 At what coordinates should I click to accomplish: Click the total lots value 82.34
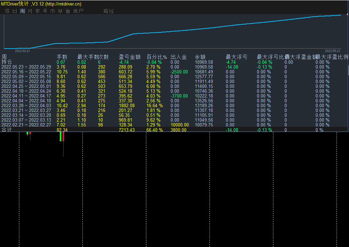(x=62, y=130)
